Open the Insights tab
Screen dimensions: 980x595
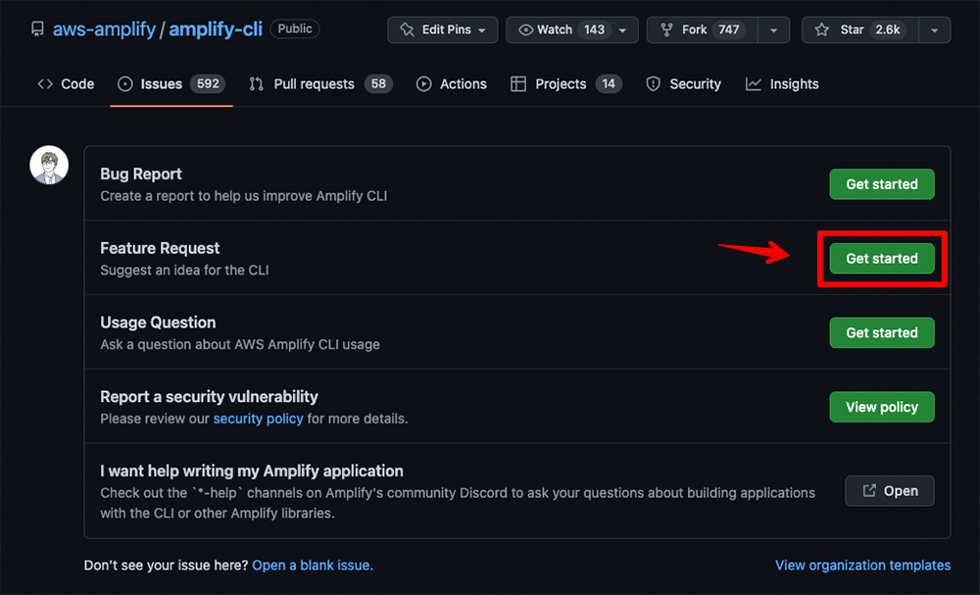(782, 83)
